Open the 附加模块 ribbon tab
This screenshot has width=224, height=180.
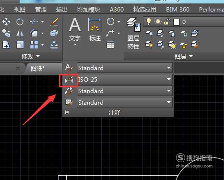click(x=89, y=10)
